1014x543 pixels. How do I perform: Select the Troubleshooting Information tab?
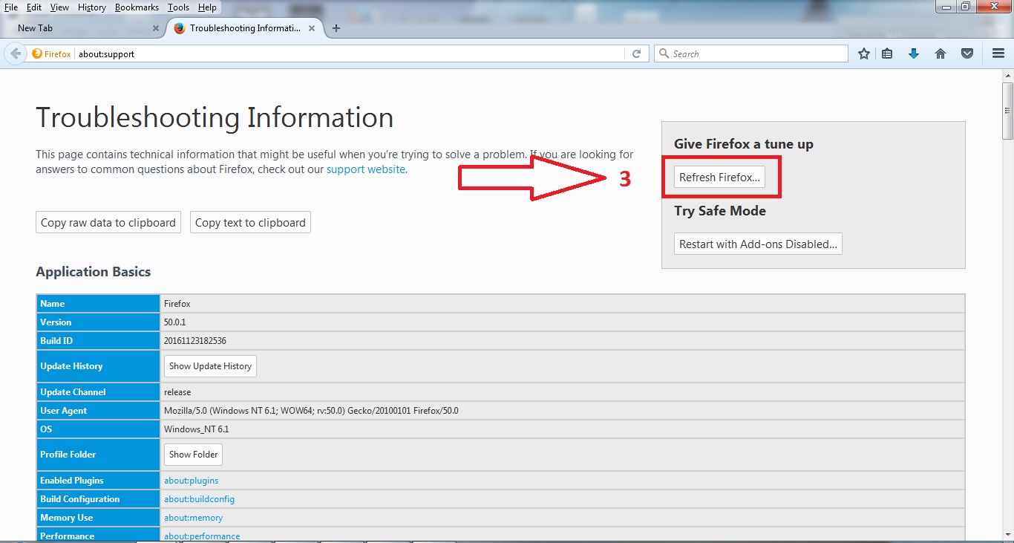(x=244, y=28)
